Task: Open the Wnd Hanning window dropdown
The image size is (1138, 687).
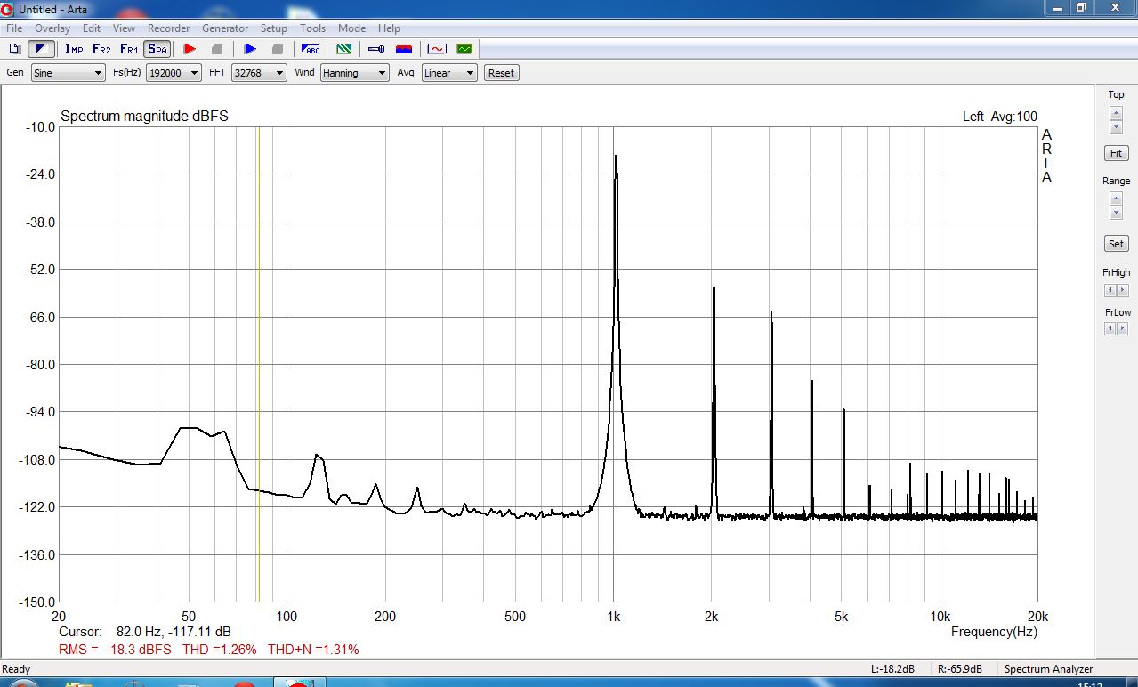Action: [x=355, y=73]
